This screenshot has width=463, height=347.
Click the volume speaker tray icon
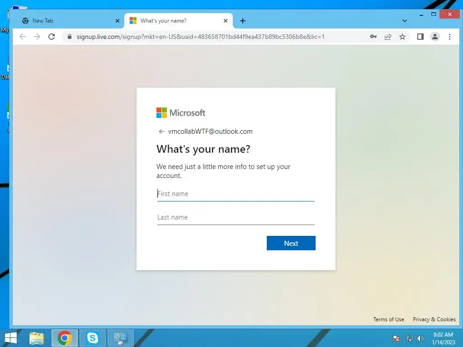[420, 338]
